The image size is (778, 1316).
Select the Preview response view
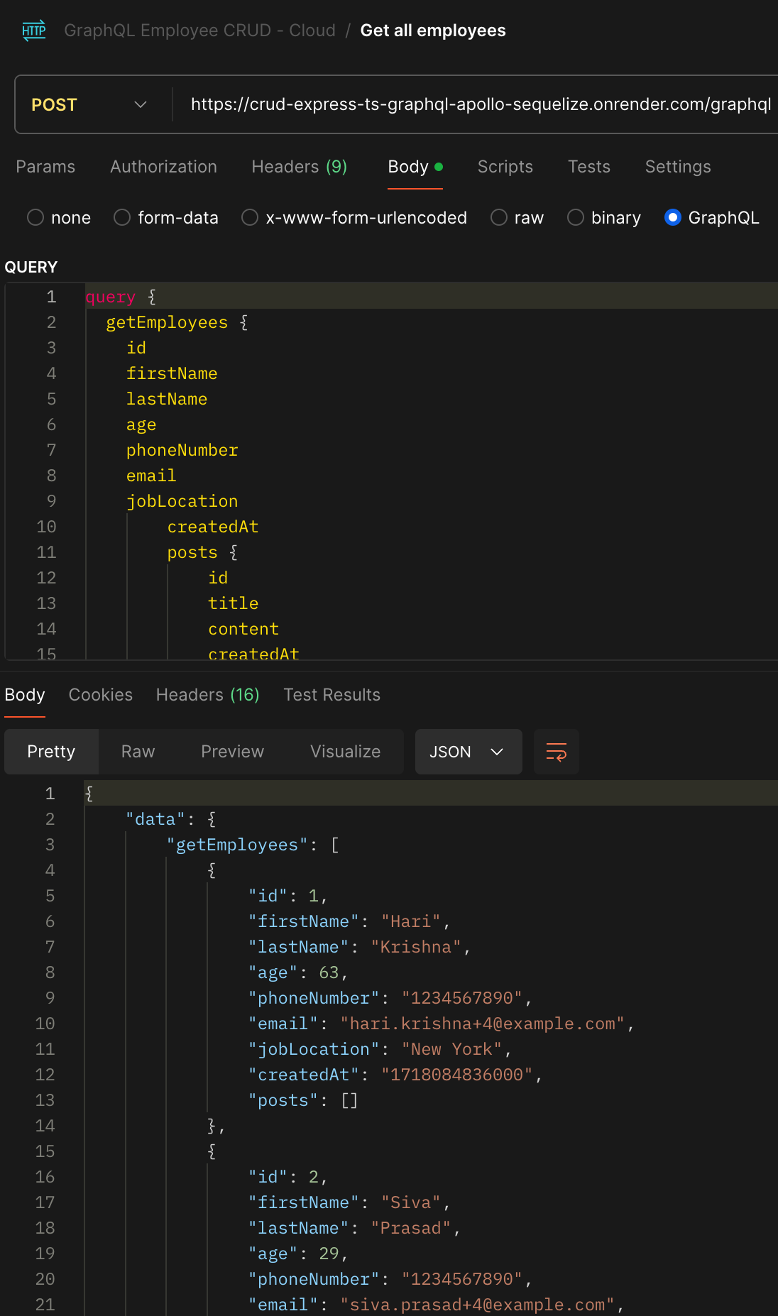(x=232, y=752)
